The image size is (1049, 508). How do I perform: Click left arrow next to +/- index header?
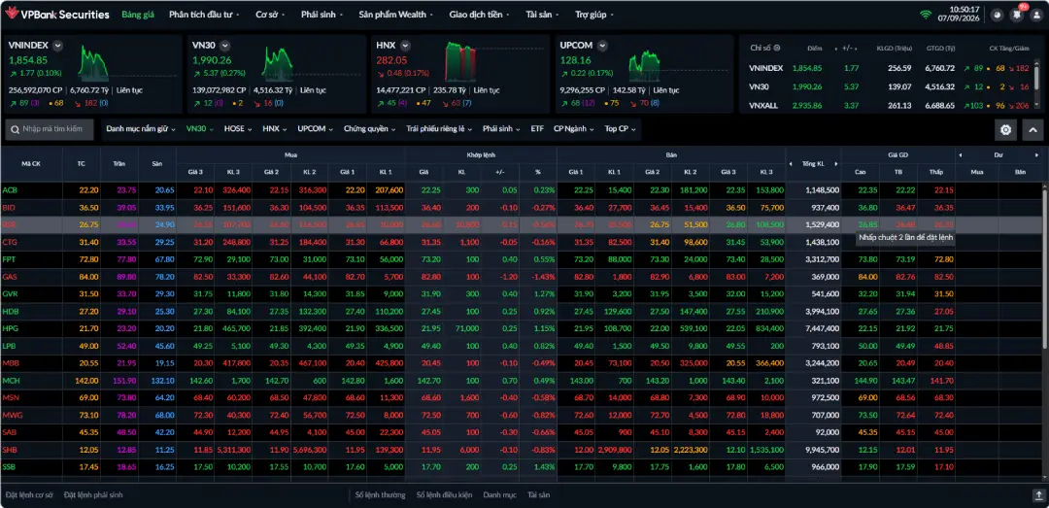[x=836, y=49]
